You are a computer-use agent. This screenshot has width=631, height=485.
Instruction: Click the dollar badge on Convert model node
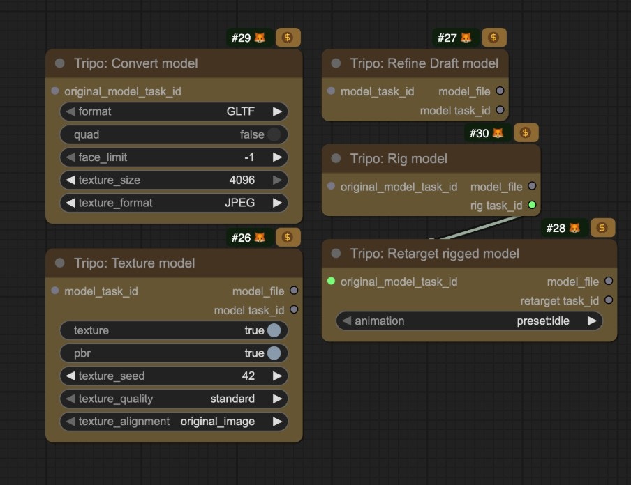pyautogui.click(x=288, y=38)
